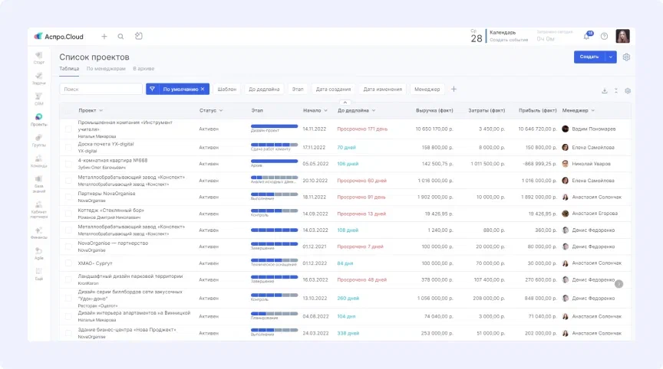Collapse the filter panel using the up chevron
The width and height of the screenshot is (663, 369).
345,103
